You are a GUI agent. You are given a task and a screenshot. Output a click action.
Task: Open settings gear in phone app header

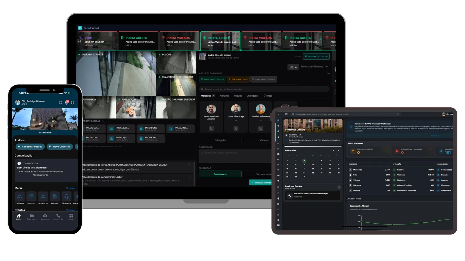[73, 103]
